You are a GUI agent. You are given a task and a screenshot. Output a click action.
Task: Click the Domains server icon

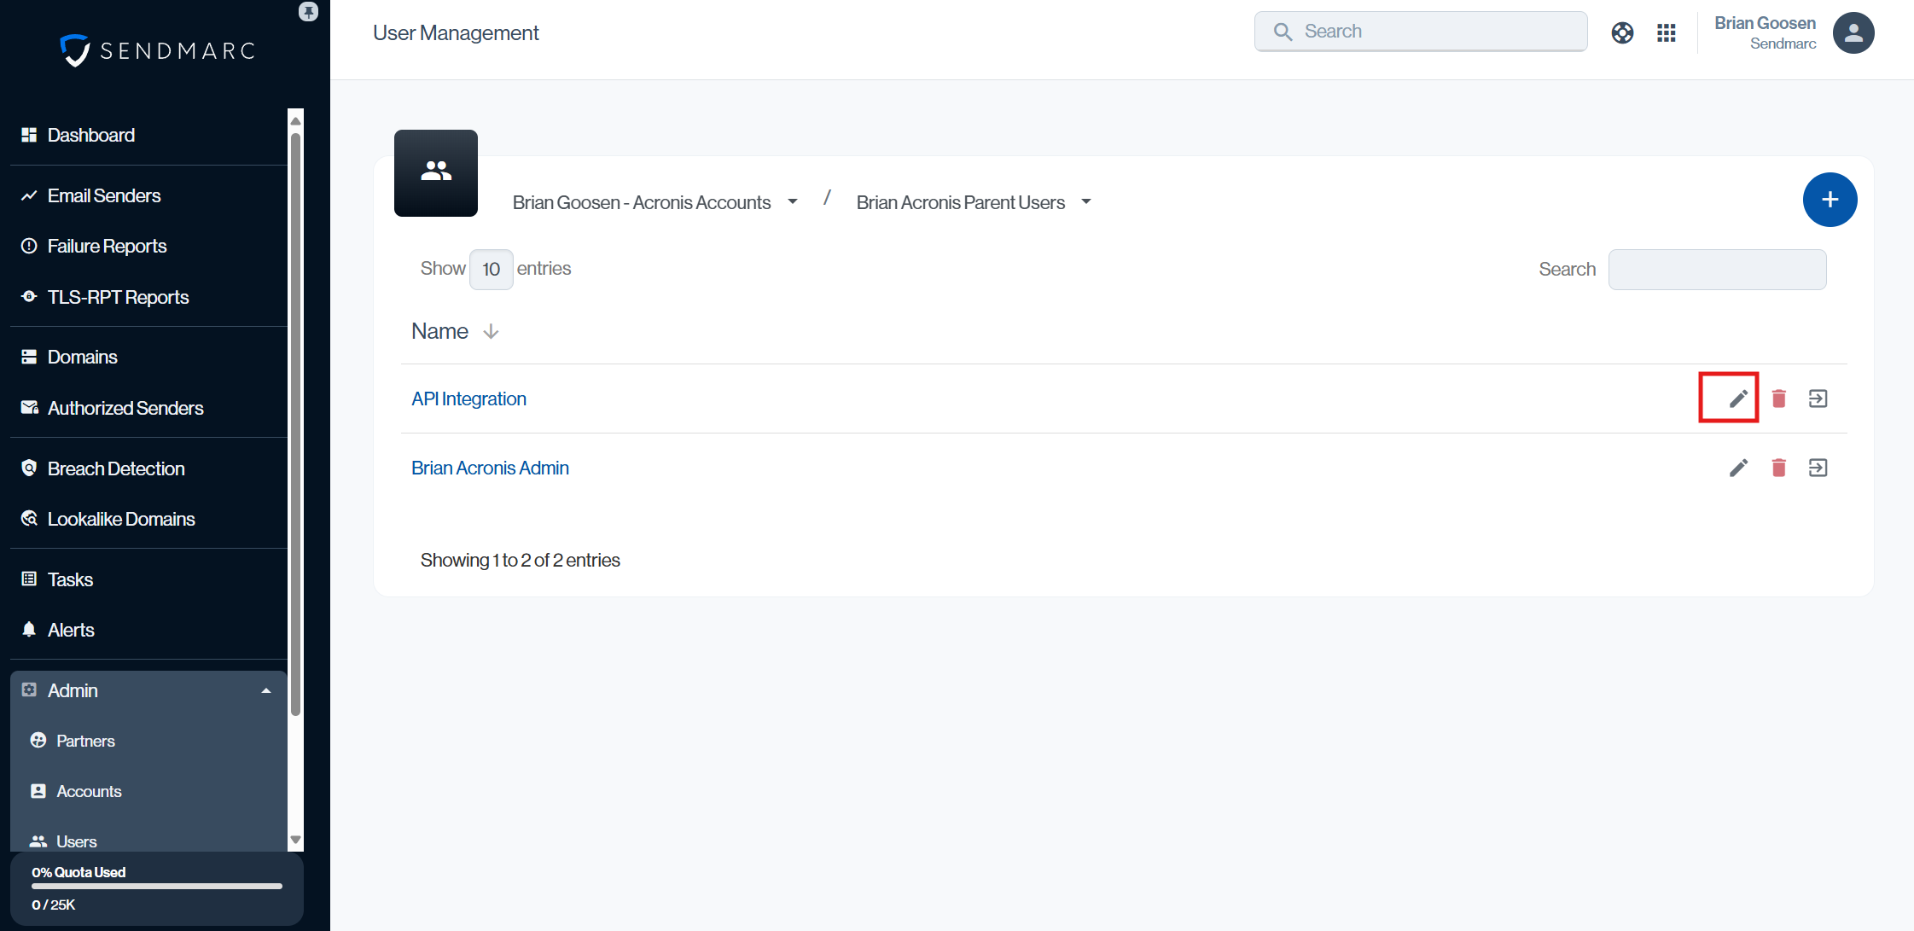click(x=29, y=357)
